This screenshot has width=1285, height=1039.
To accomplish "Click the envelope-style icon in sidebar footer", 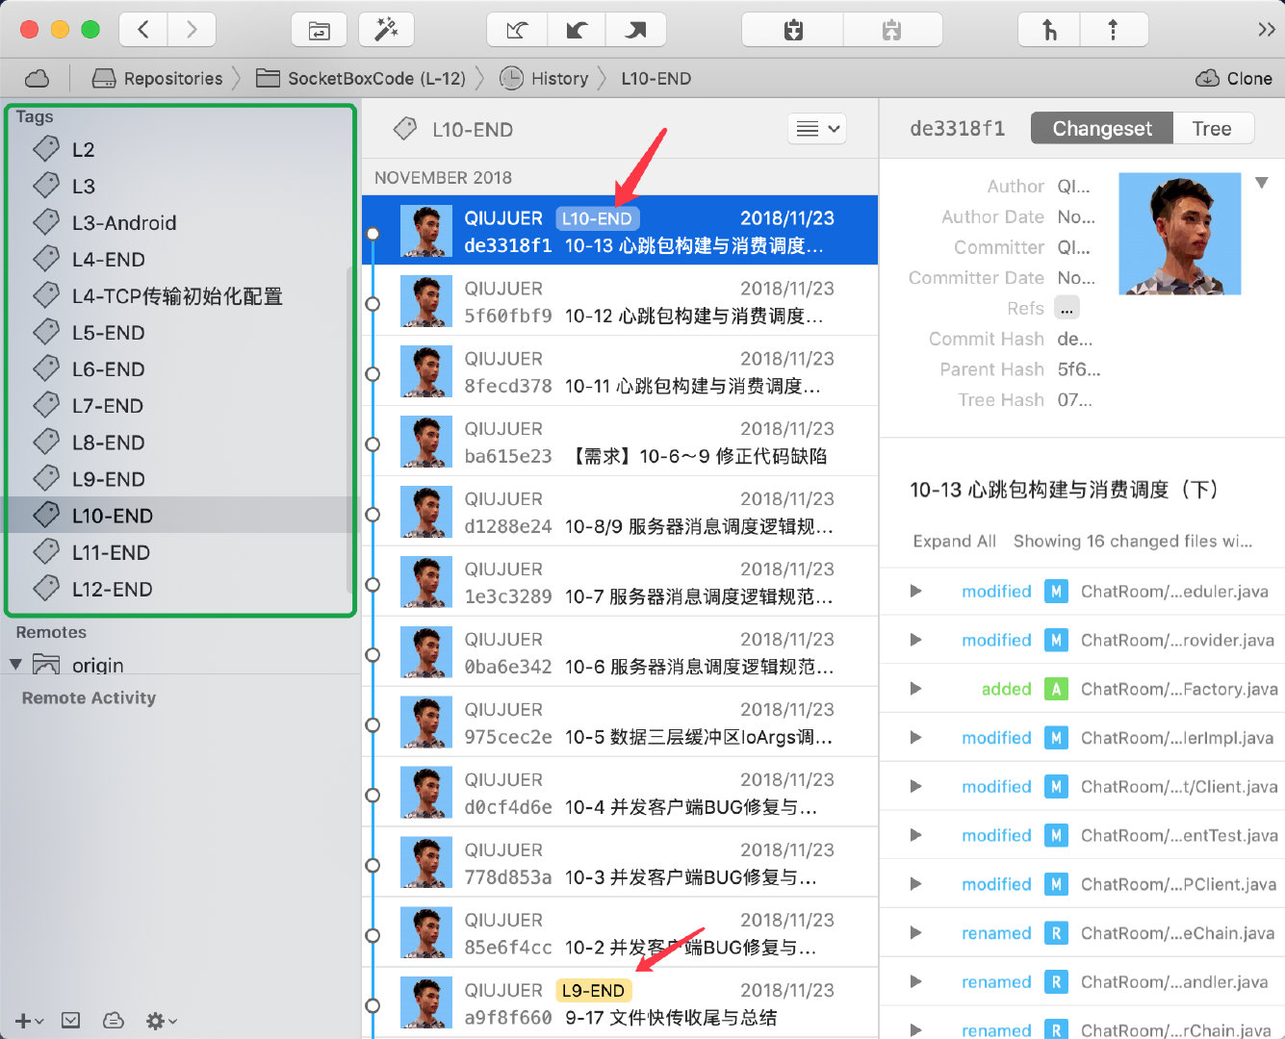I will 71,1021.
